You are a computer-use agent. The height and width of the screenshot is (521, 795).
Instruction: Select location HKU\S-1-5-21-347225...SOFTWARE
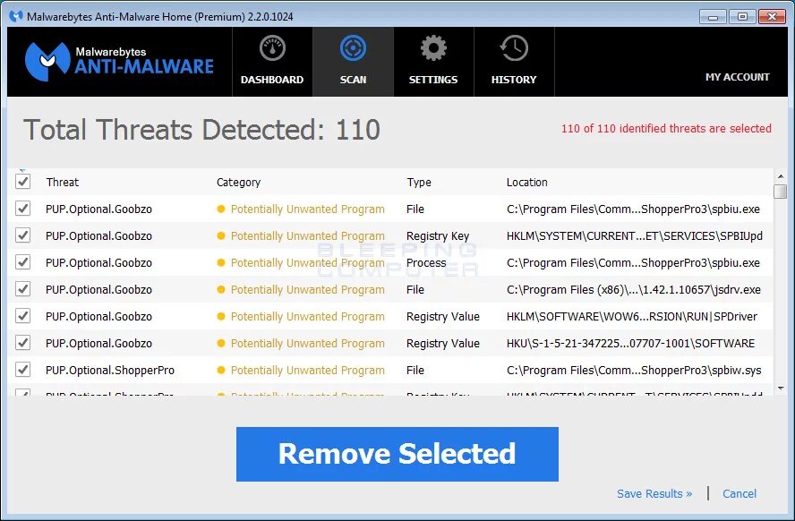pyautogui.click(x=630, y=344)
